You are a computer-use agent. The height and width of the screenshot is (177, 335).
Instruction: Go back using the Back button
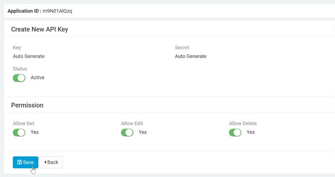(51, 162)
